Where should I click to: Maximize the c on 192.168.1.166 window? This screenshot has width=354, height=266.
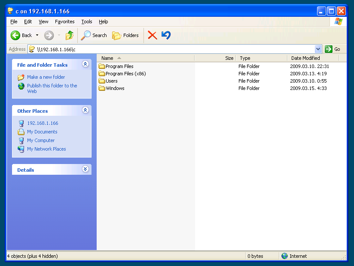point(331,11)
